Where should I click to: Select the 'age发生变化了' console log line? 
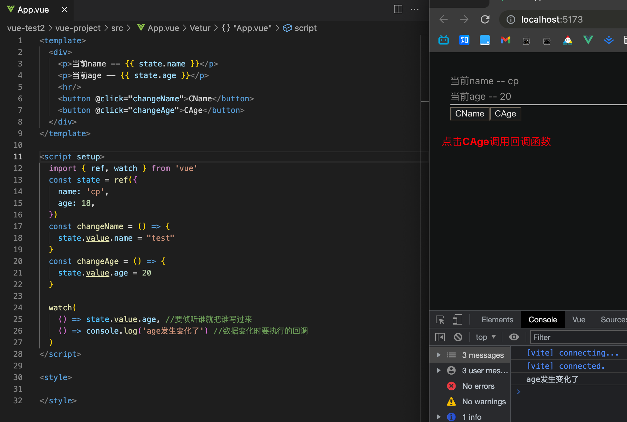552,379
